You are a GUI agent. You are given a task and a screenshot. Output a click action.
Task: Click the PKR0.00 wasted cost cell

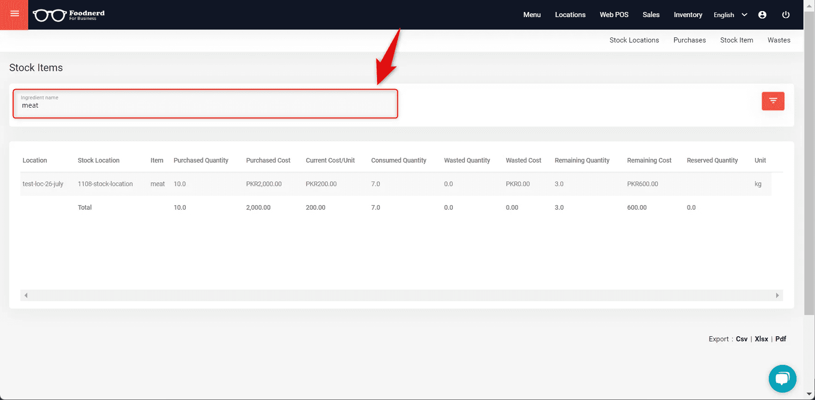518,184
